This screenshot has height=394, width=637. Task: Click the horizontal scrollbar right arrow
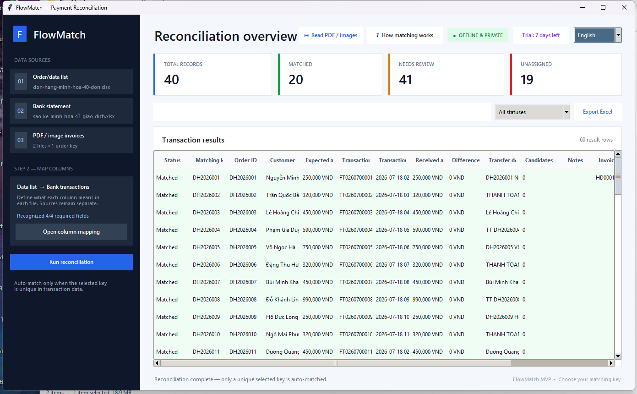[x=611, y=363]
